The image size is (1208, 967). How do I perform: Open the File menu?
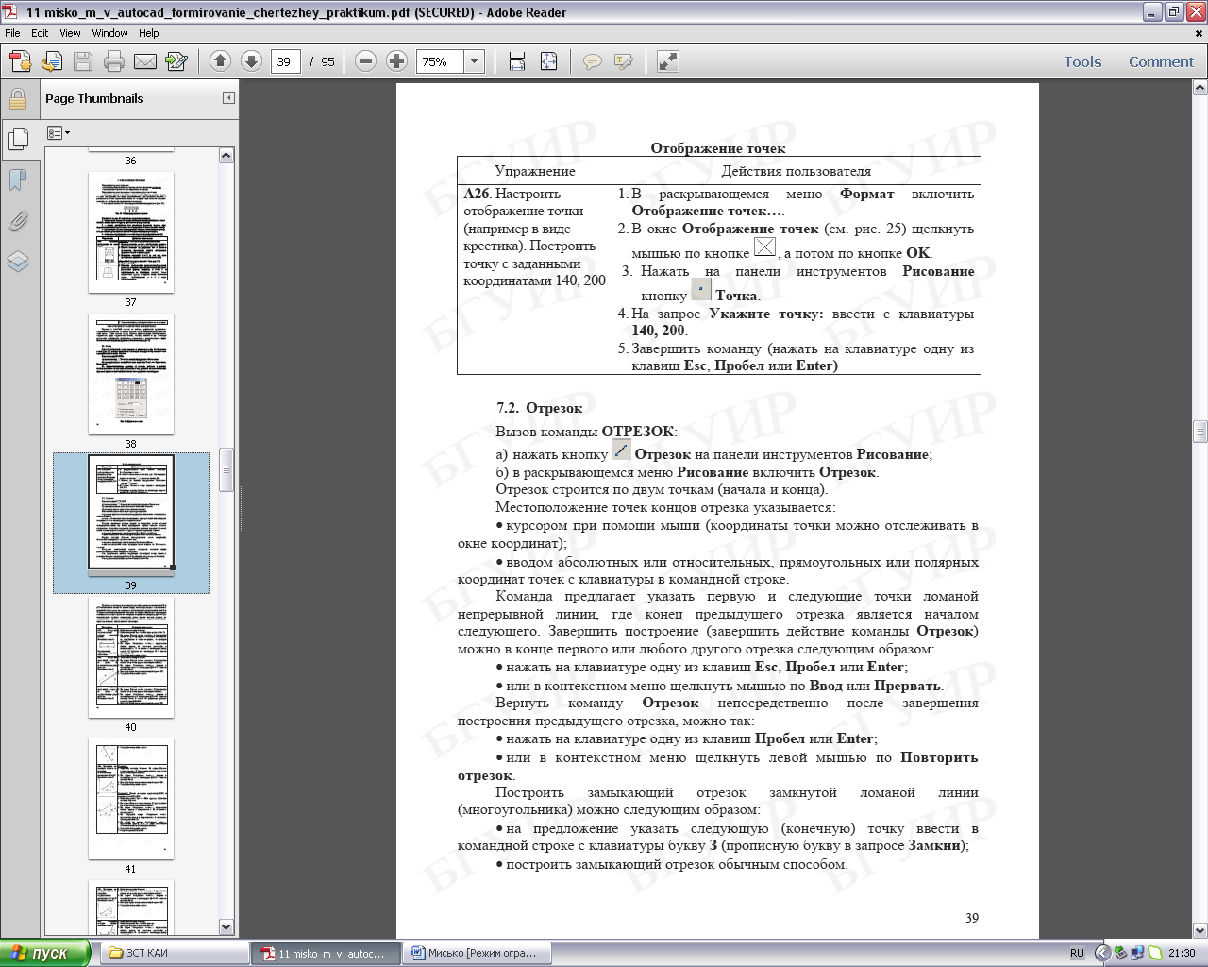[x=12, y=32]
